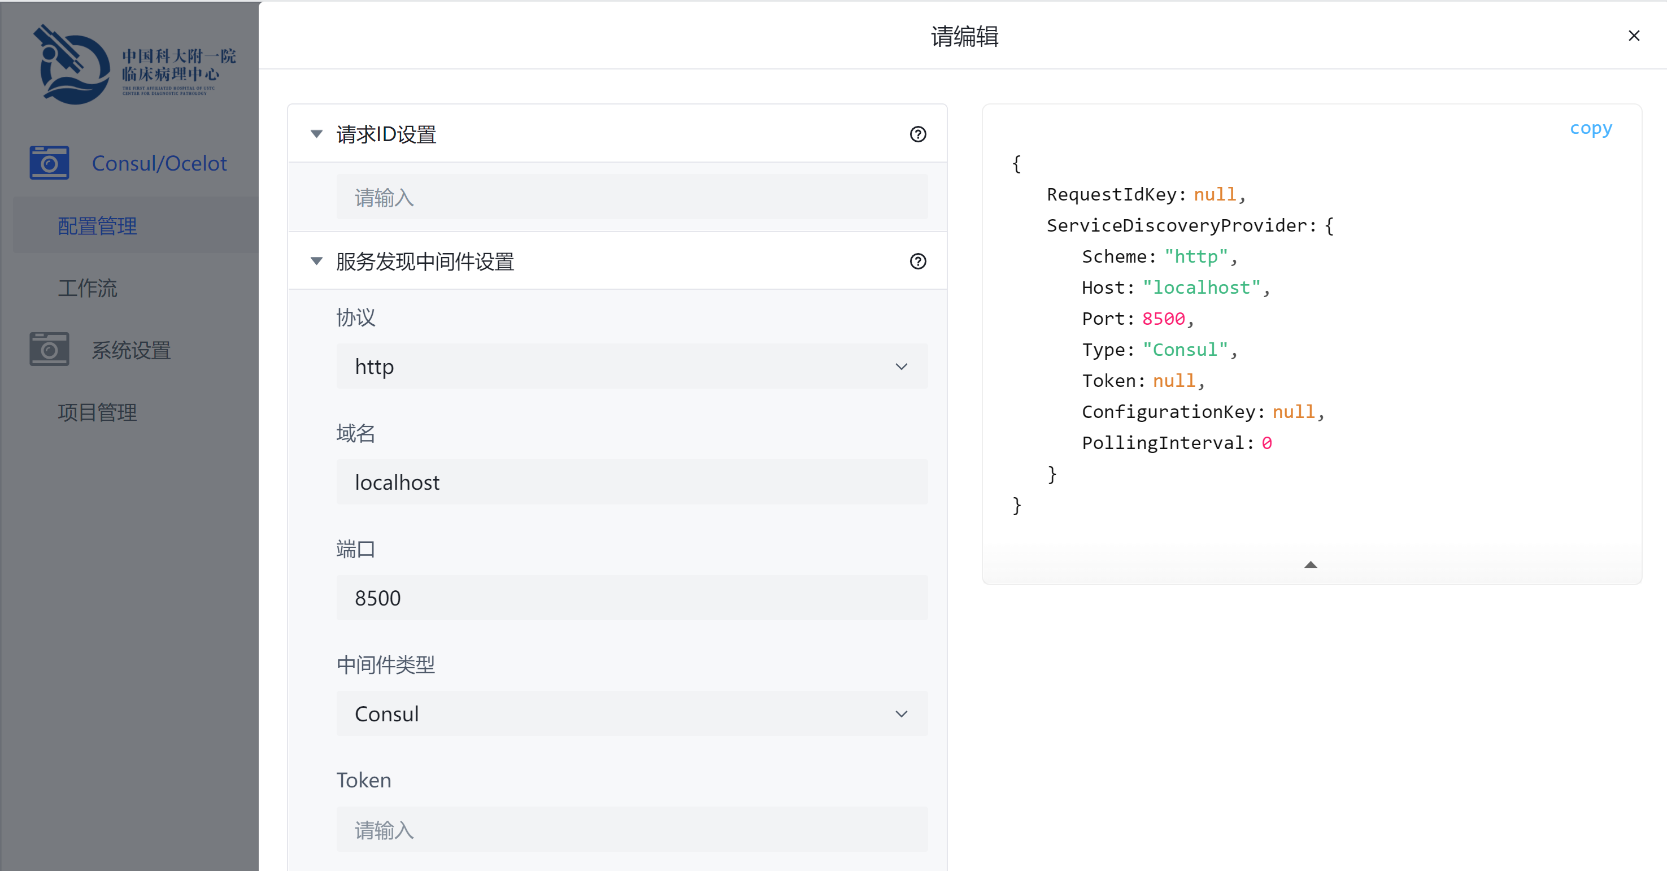This screenshot has height=871, width=1667.
Task: Click the Port 8500 value in JSON
Action: pos(1163,319)
